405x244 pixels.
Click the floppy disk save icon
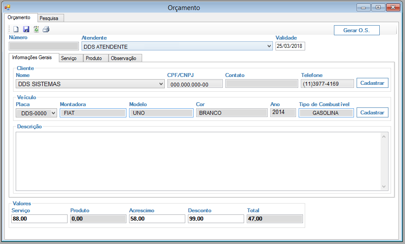(26, 30)
